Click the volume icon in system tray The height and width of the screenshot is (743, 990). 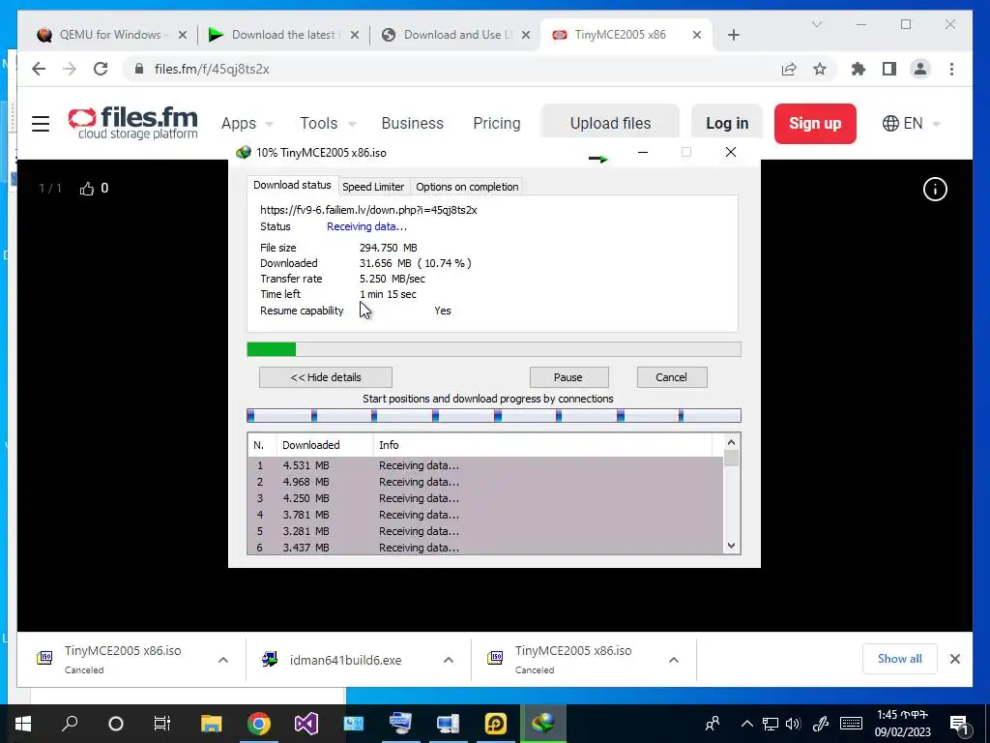793,724
